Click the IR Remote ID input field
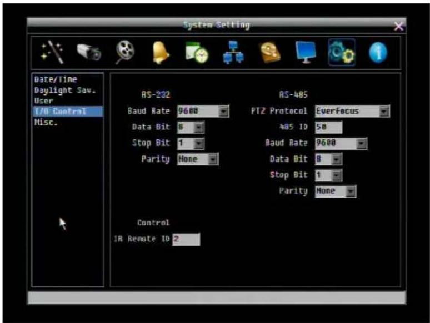Viewport: 430px width, 323px height. (186, 239)
